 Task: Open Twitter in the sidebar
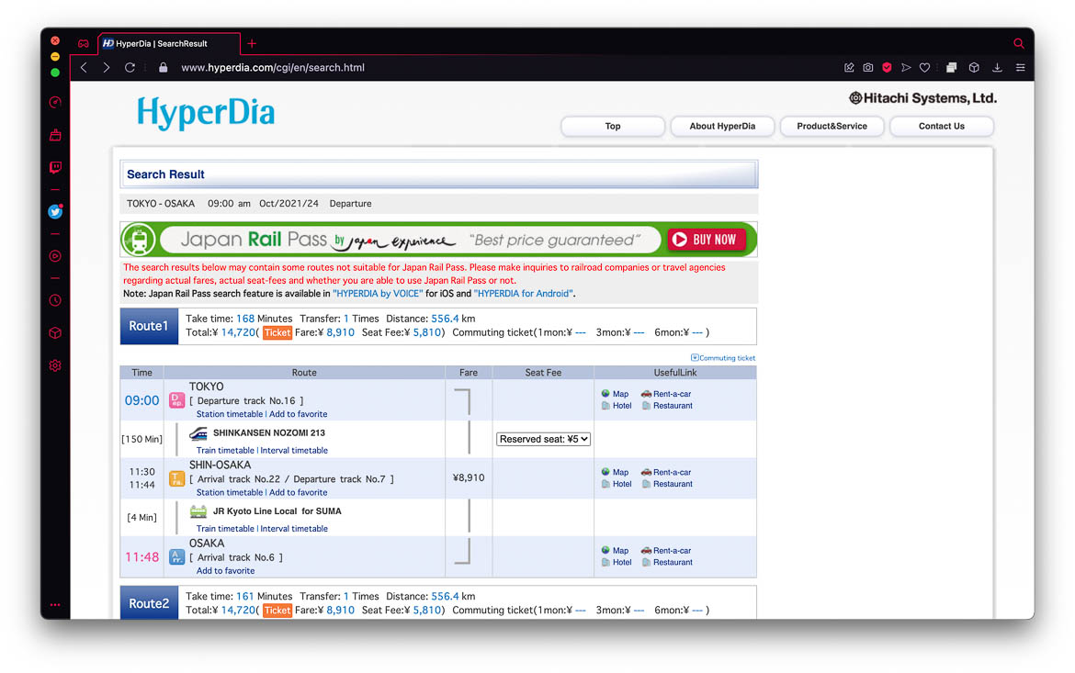(55, 212)
